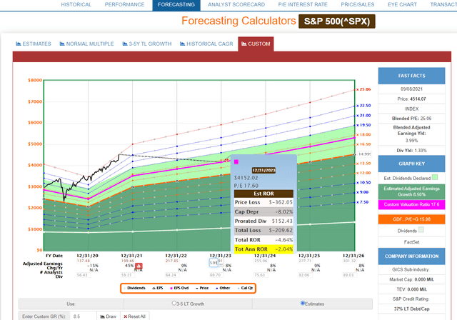
Task: Select the 3-5 LT Growth radio button
Action: pyautogui.click(x=174, y=303)
